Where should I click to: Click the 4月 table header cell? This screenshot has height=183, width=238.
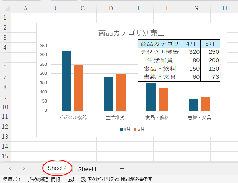[x=191, y=44]
